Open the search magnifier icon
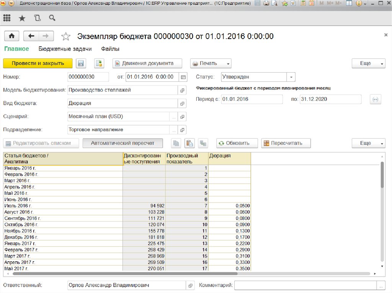The height and width of the screenshot is (293, 392). point(52,18)
